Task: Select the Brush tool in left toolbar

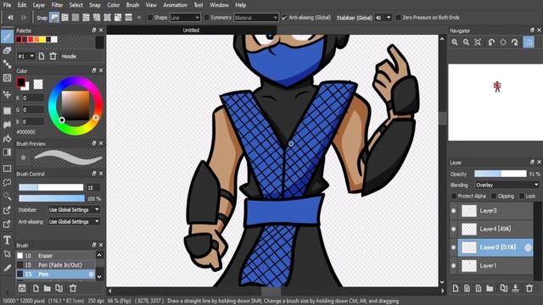Action: point(7,36)
